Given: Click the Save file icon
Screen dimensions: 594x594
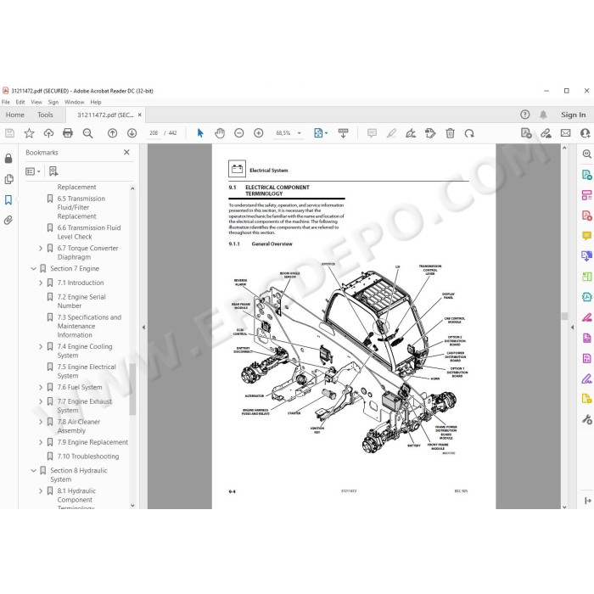Looking at the screenshot, I should (9, 133).
